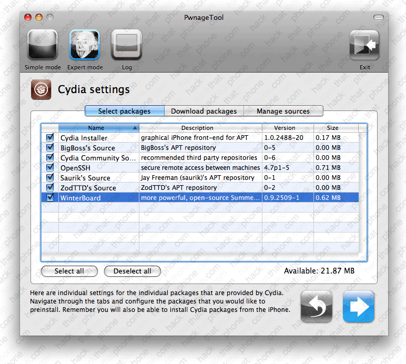Click the Cydia logo icon
This screenshot has width=406, height=364.
[x=40, y=89]
